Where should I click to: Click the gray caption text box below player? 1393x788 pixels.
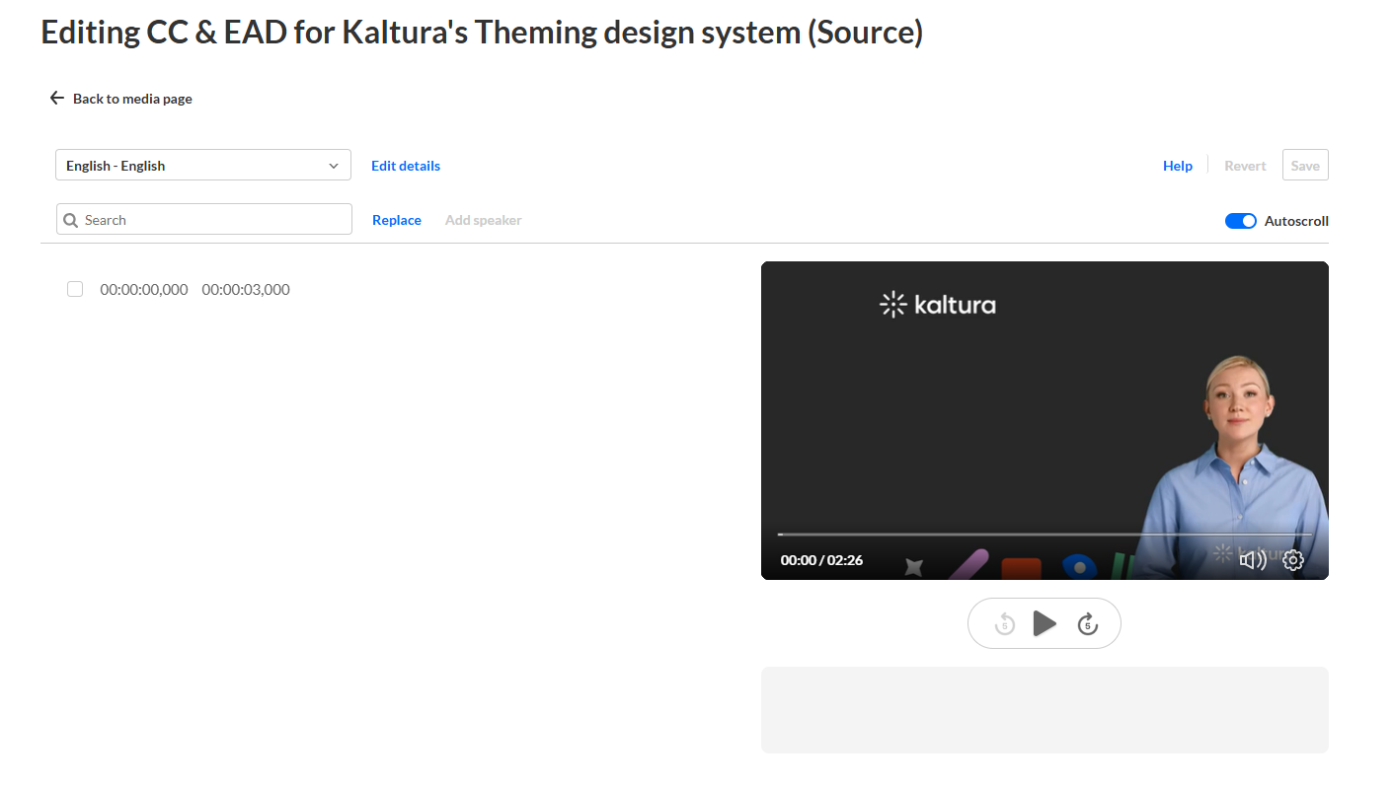(x=1045, y=710)
